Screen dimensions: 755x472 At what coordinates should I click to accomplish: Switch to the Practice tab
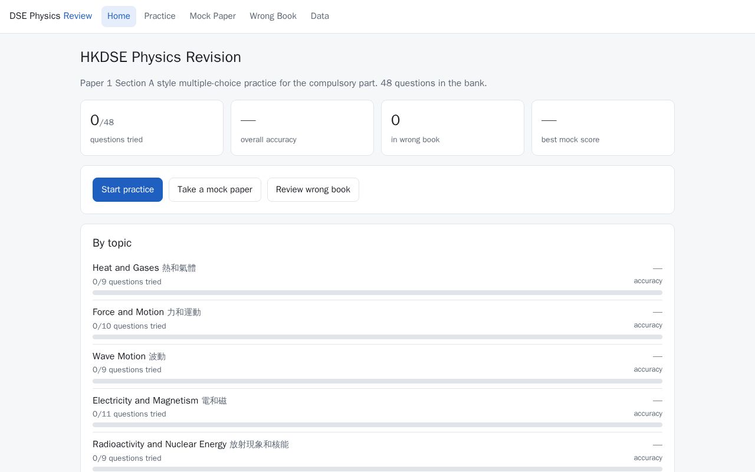[160, 17]
